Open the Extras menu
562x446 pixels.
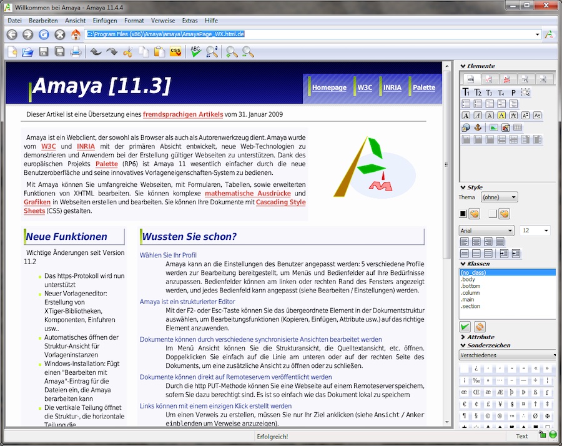[x=190, y=21]
